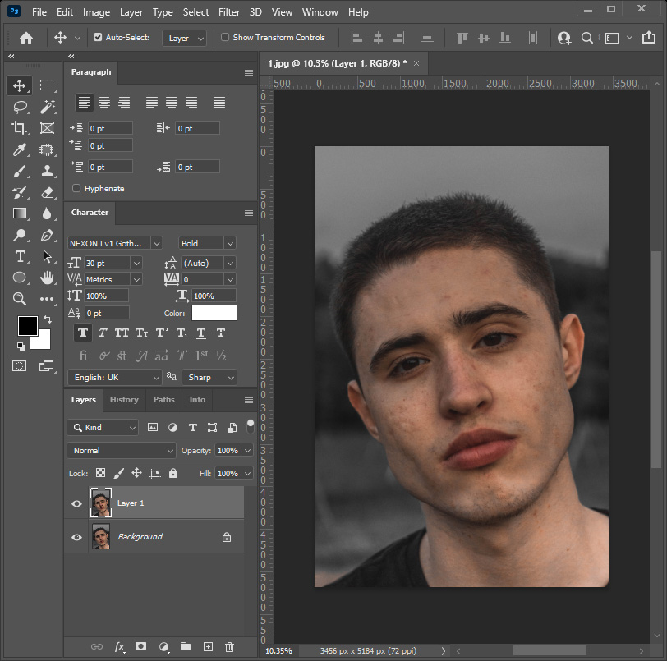Select the Zoom tool in toolbar
The height and width of the screenshot is (661, 667).
pos(20,299)
